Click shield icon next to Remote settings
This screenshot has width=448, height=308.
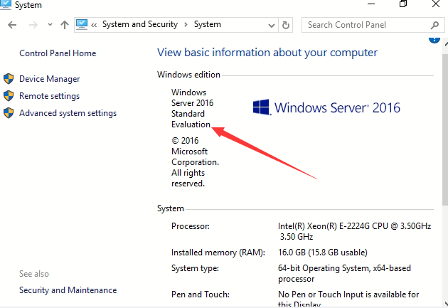point(9,96)
